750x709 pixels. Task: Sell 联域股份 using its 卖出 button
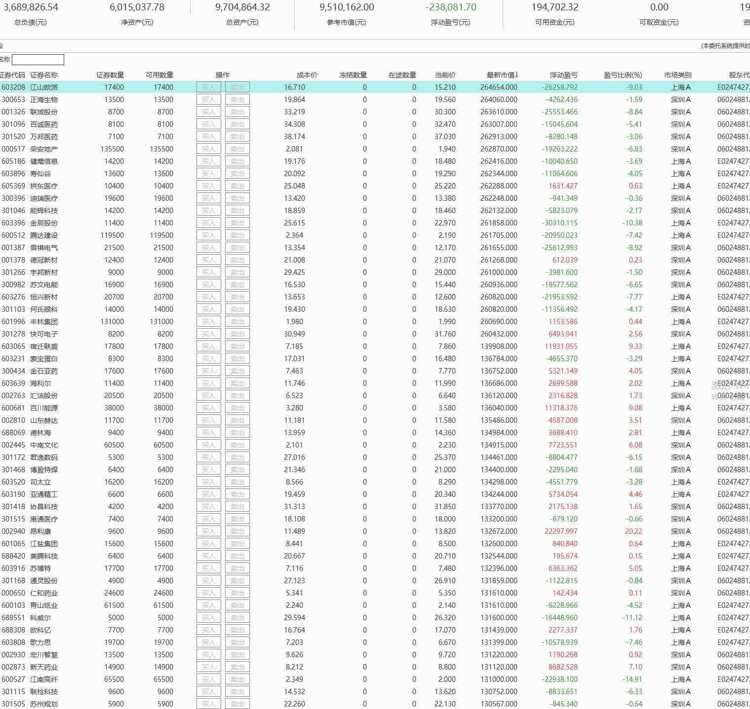coord(237,112)
